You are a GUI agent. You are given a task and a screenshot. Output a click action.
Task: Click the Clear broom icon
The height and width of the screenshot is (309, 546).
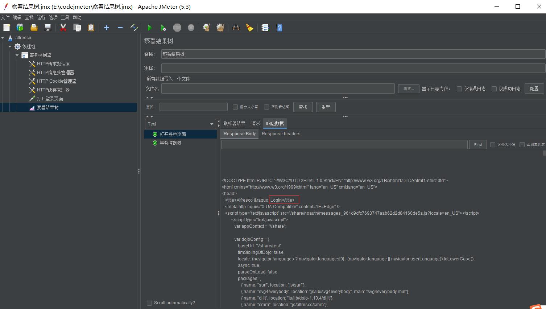tap(206, 28)
